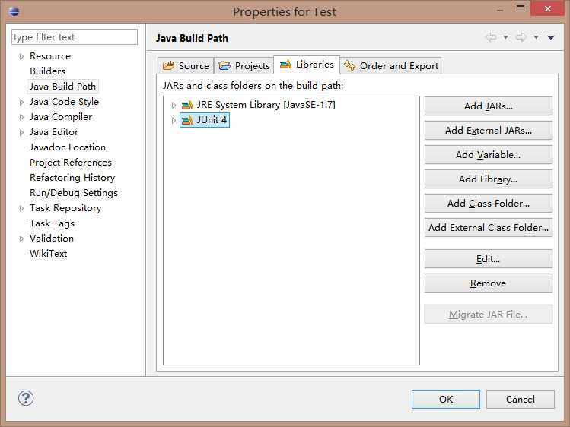
Task: Click the Add Library button
Action: coord(489,179)
